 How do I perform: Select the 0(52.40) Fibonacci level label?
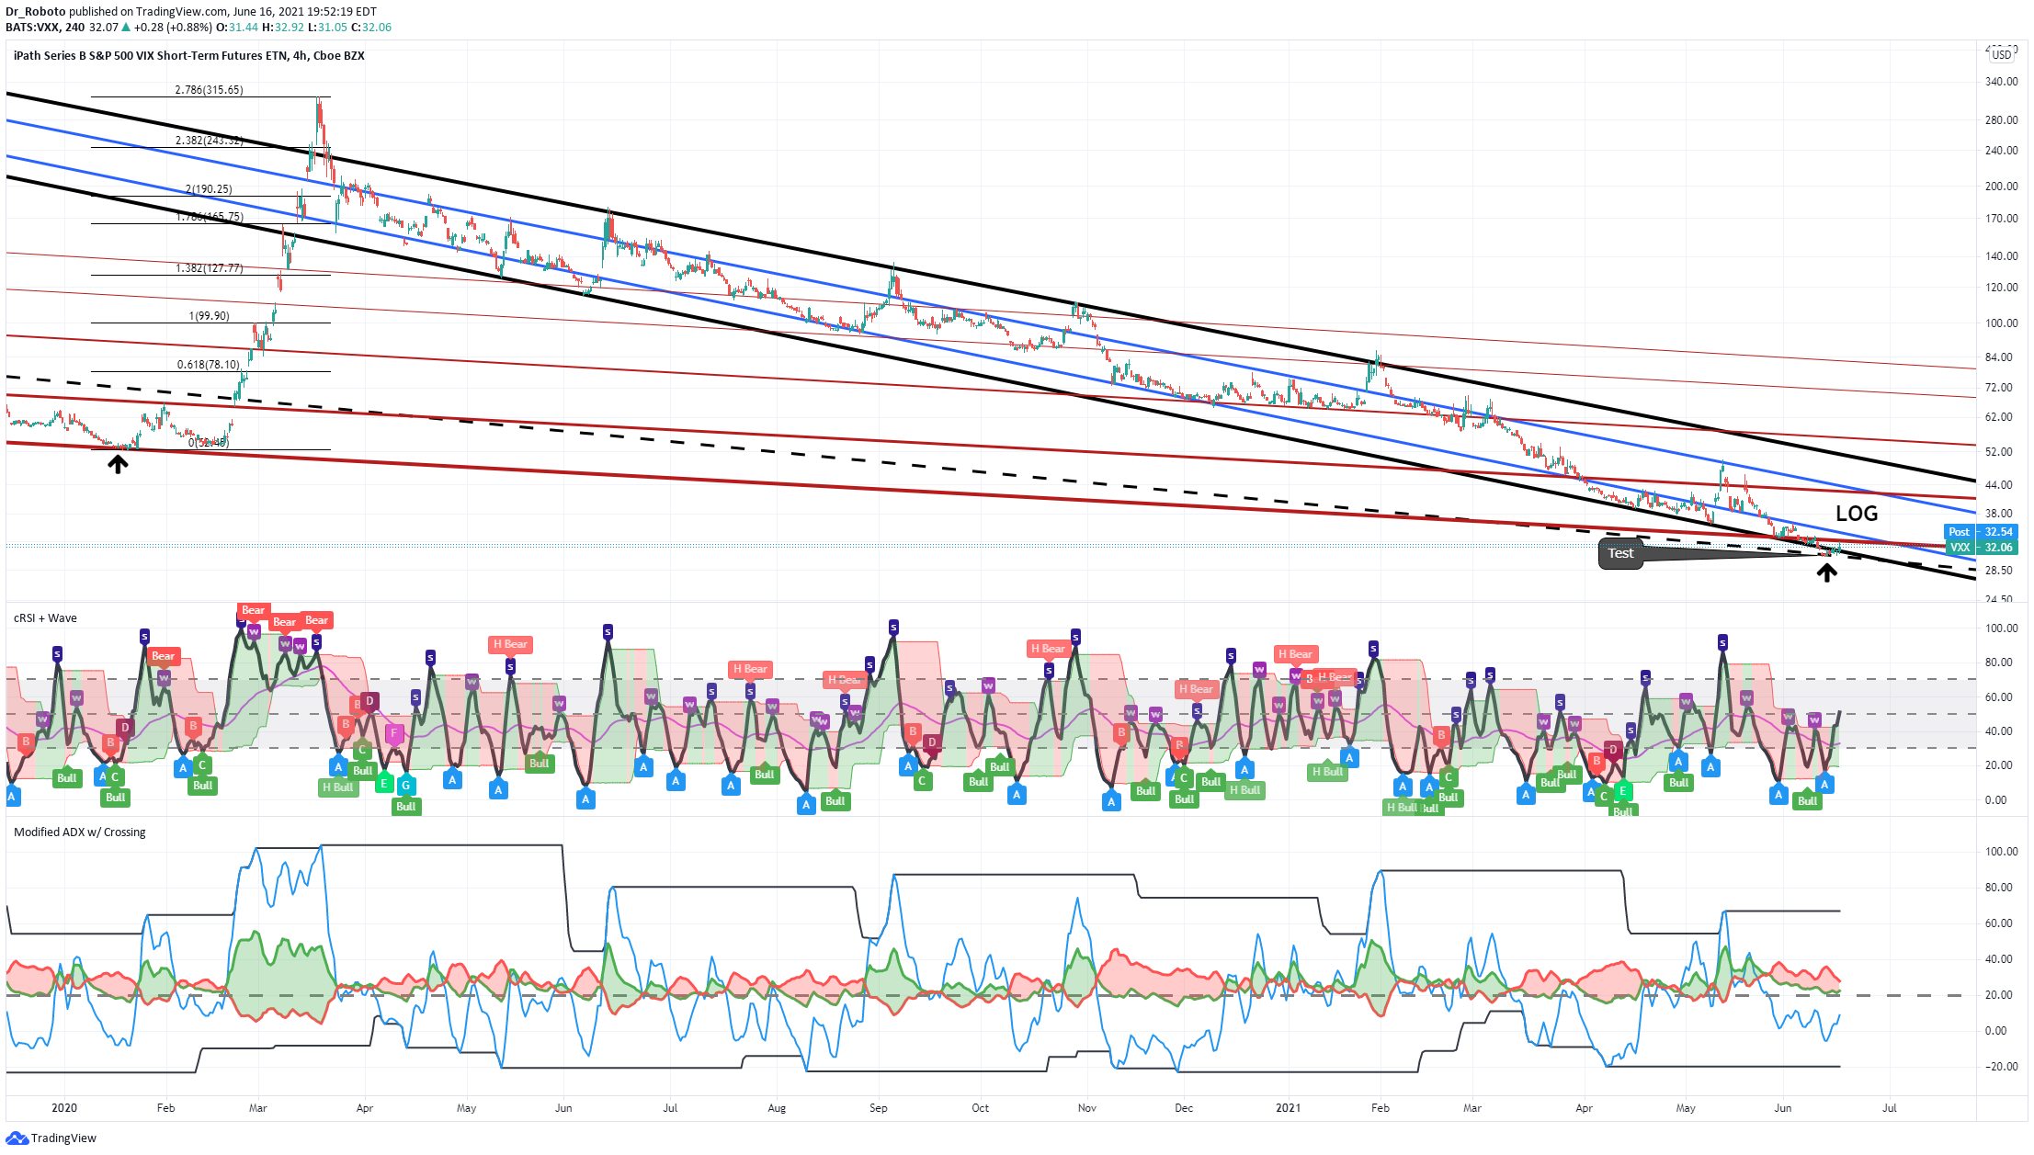[x=209, y=443]
